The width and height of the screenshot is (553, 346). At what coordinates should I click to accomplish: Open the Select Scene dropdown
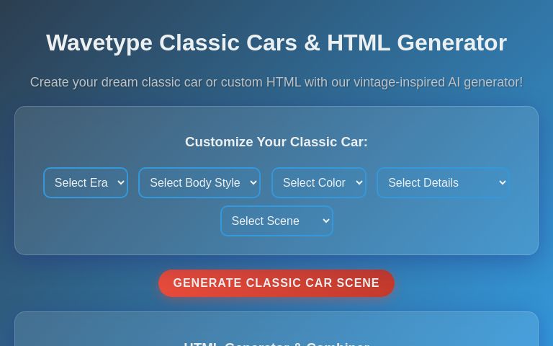point(266,221)
